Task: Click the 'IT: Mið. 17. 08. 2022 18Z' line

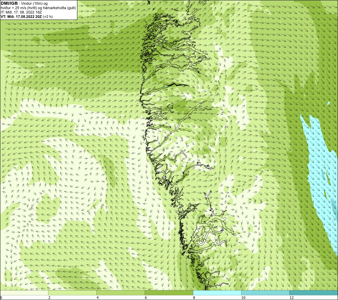Action: coord(21,12)
